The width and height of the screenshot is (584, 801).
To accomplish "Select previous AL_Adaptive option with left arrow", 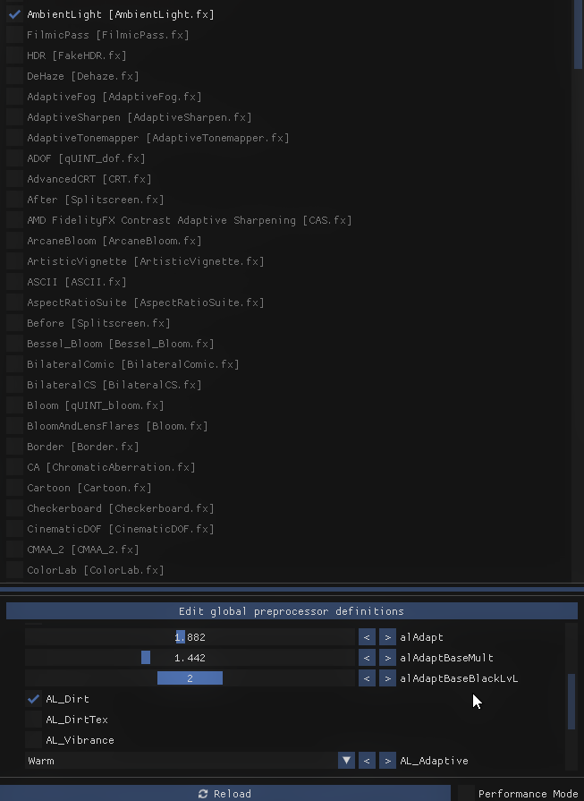I will pos(367,761).
